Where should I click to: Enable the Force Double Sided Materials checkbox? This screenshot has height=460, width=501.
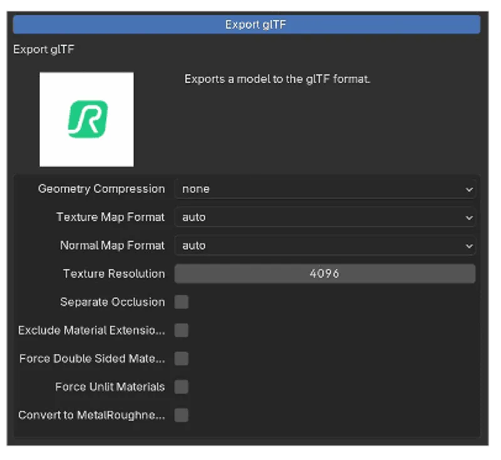[182, 359]
